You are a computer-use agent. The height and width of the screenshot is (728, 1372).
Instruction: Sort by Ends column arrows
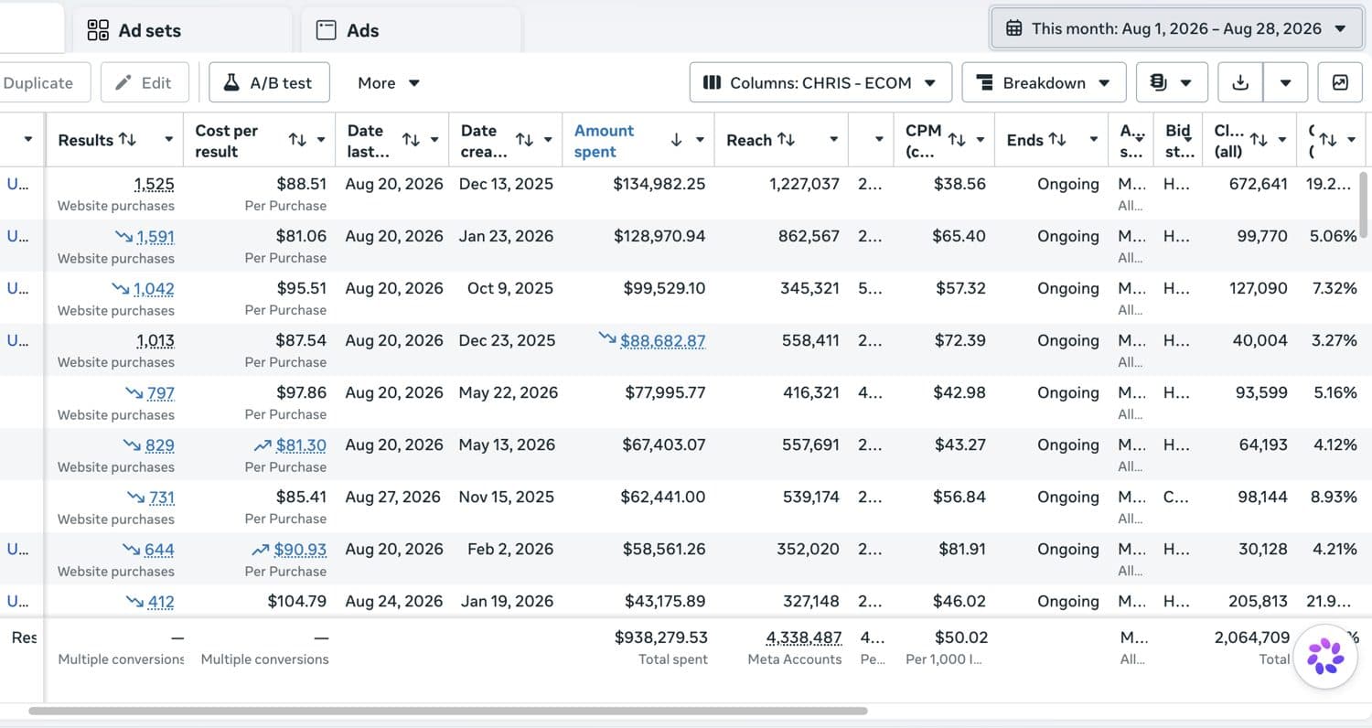(1057, 139)
